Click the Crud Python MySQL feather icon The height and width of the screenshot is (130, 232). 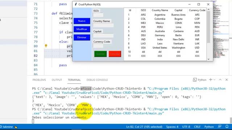76,4
